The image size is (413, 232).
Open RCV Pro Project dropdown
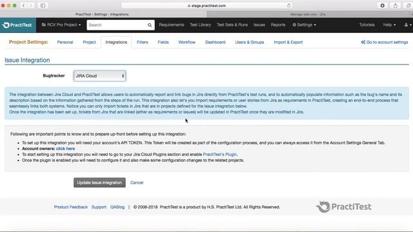61,25
